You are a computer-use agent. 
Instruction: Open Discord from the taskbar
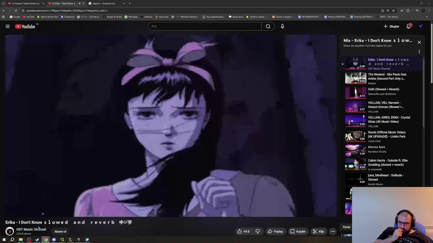coord(54,240)
